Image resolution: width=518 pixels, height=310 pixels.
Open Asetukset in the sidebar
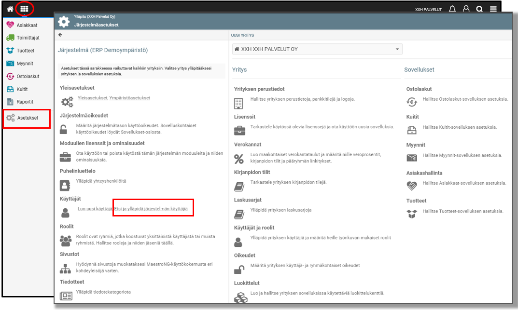27,118
